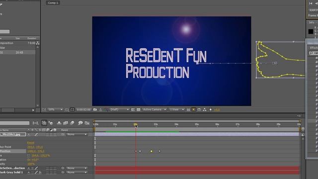
Task: Toggle Pixel Aspect Ratio Correction icon
Action: point(188,109)
